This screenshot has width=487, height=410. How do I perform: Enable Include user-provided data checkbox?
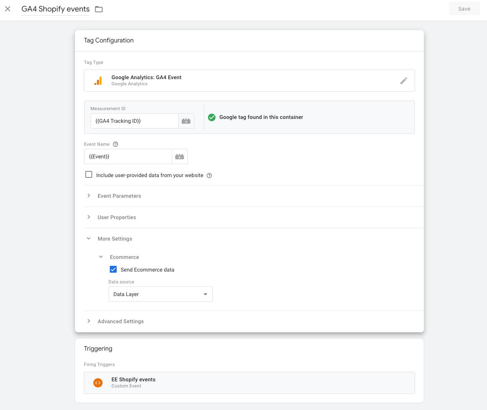click(89, 175)
